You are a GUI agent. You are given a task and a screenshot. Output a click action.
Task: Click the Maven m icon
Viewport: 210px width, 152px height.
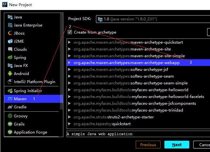click(10, 99)
